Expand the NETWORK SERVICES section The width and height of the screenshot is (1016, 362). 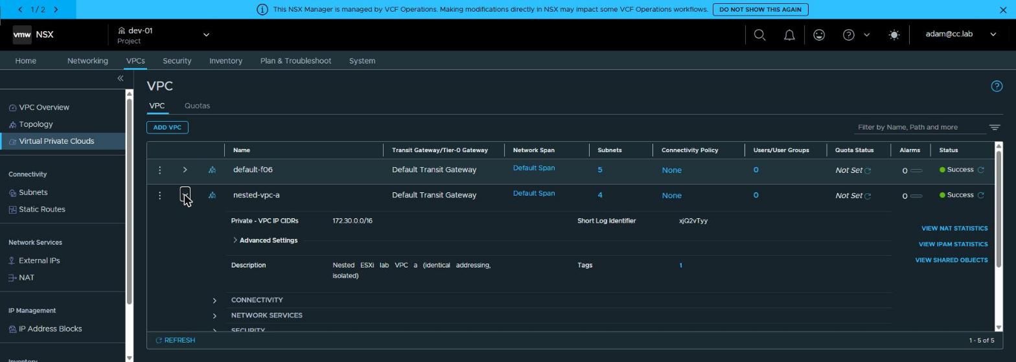click(x=214, y=316)
